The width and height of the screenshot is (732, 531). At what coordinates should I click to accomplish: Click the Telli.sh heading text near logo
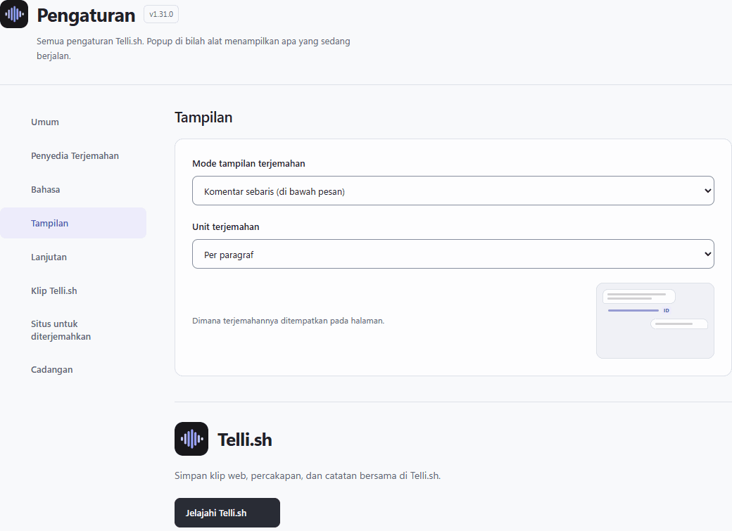(x=245, y=440)
